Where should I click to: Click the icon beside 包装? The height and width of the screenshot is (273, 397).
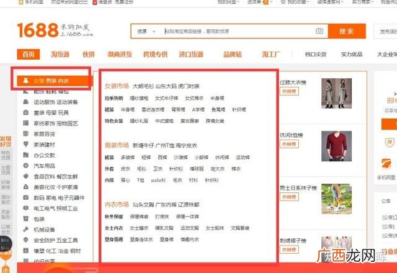(25, 218)
